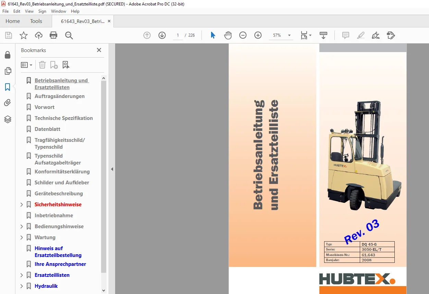
Task: Open the File menu
Action: 5,11
